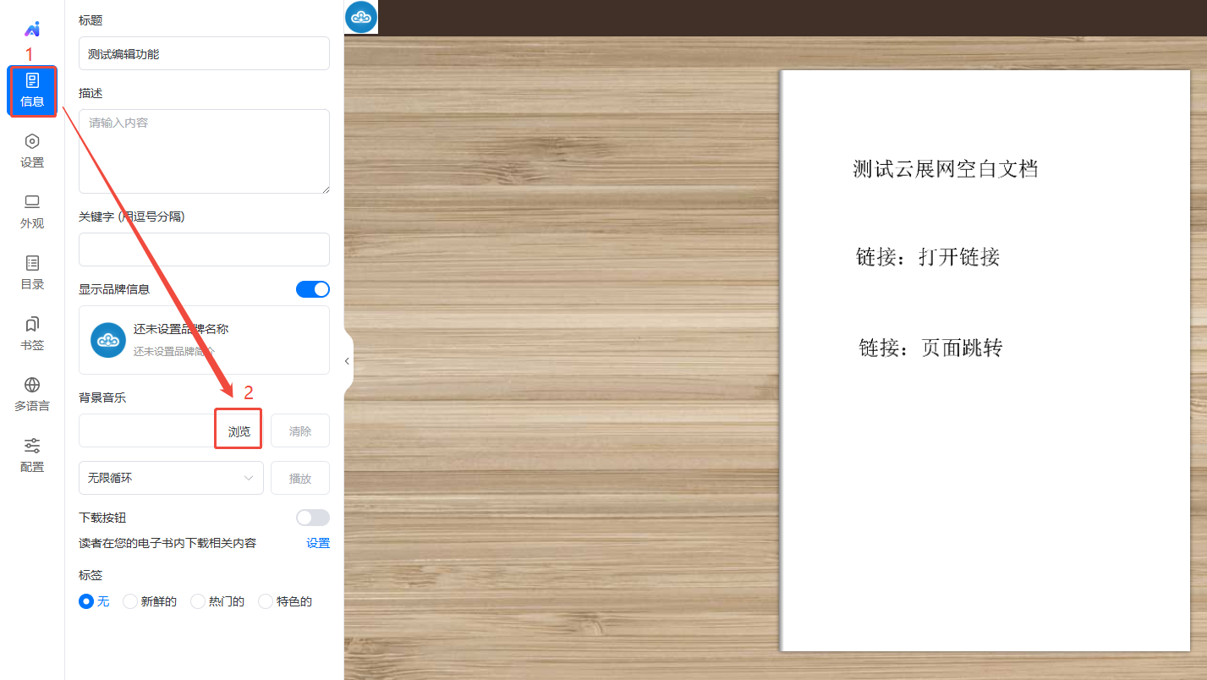Open the 信息 info panel icon
This screenshot has width=1207, height=680.
tap(32, 90)
